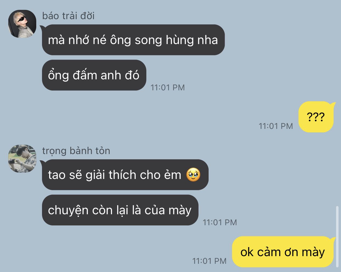Tap the 'chuyện còn lại là của mày' bubble
This screenshot has width=341, height=272.
click(120, 210)
